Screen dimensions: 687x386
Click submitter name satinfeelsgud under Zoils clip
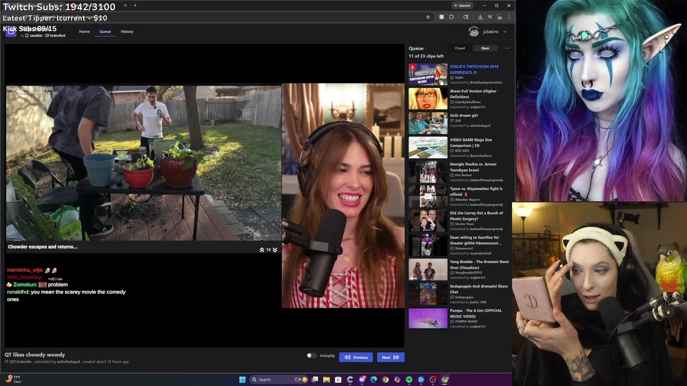[479, 125]
